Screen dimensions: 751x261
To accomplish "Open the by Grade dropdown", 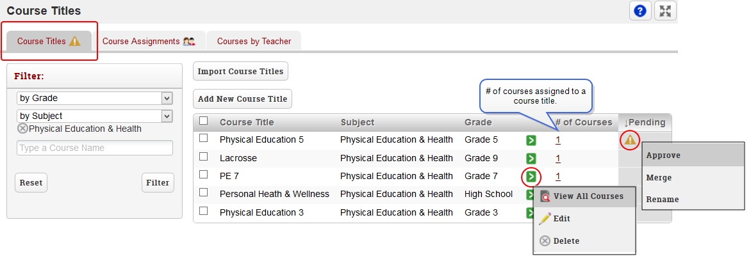I will (95, 99).
